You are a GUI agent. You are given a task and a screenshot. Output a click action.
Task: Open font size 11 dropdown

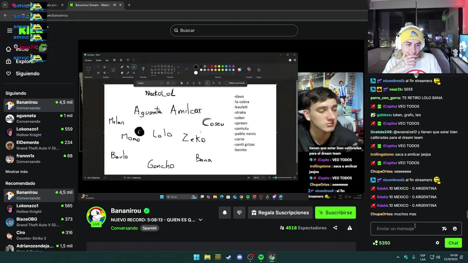pyautogui.click(x=170, y=83)
